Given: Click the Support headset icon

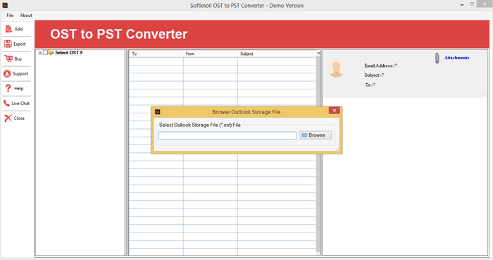Looking at the screenshot, I should 7,73.
